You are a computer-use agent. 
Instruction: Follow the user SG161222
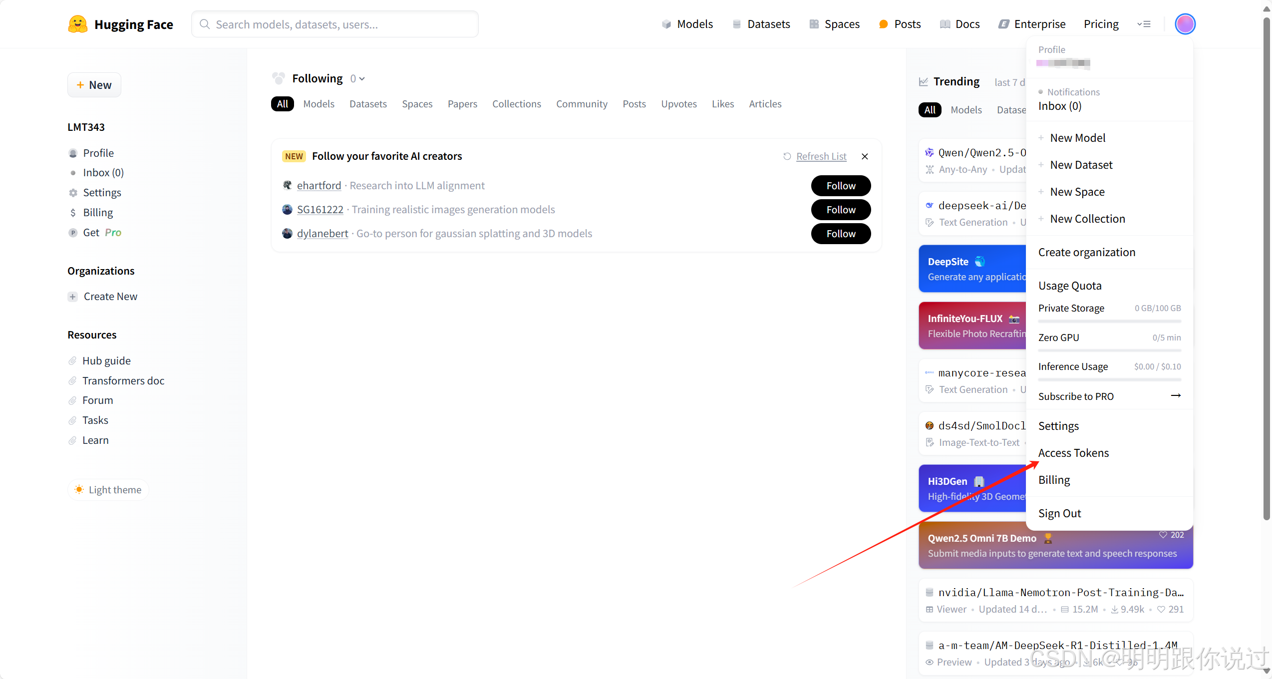click(841, 210)
